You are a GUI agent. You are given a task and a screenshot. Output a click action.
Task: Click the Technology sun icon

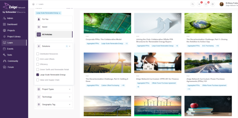pyautogui.click(x=39, y=97)
